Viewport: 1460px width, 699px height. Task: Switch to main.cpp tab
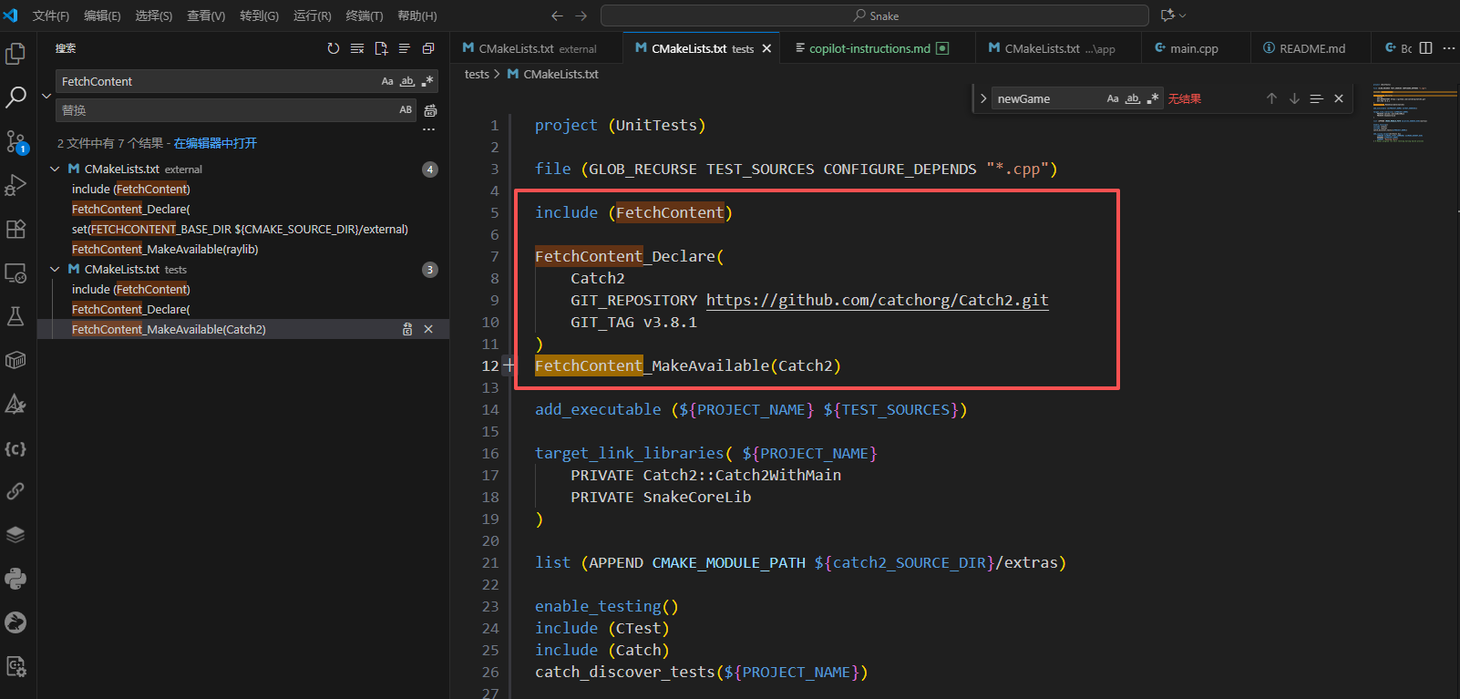click(x=1194, y=48)
